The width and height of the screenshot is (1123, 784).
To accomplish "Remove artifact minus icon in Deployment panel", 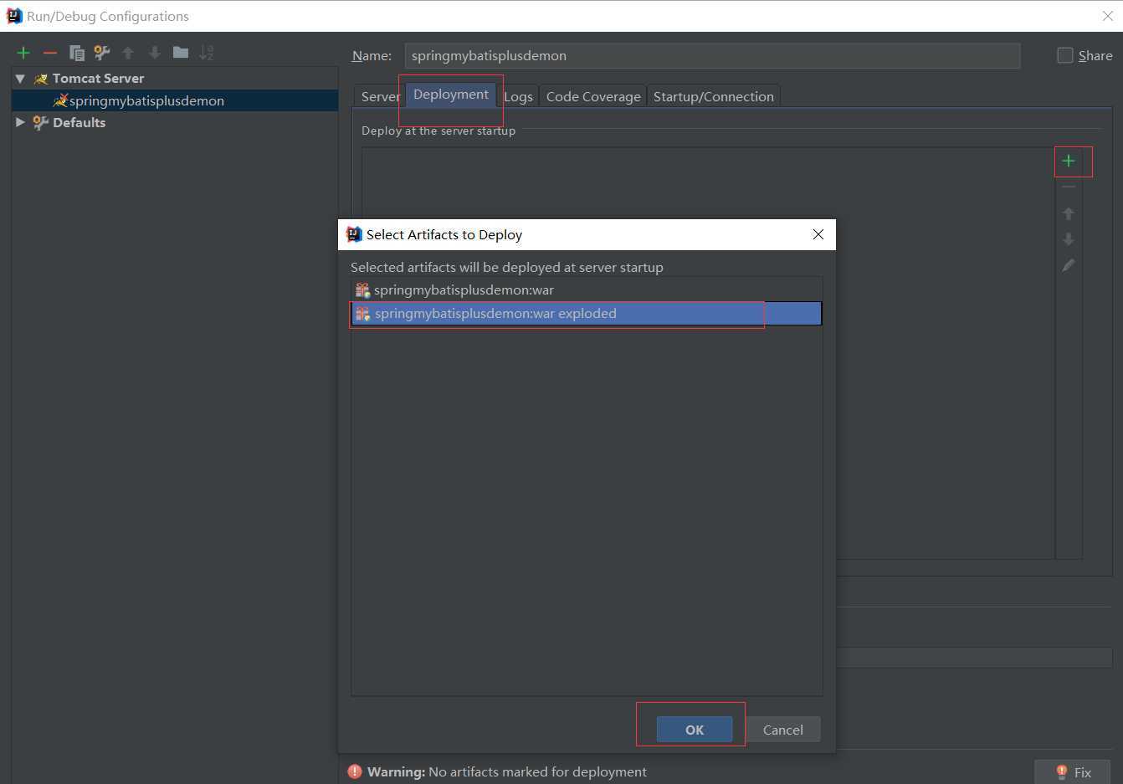I will click(x=1069, y=187).
